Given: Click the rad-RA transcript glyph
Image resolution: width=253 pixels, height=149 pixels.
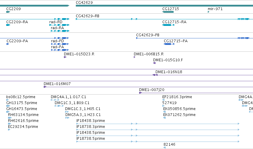Looking at the screenshot, I should [60, 31].
